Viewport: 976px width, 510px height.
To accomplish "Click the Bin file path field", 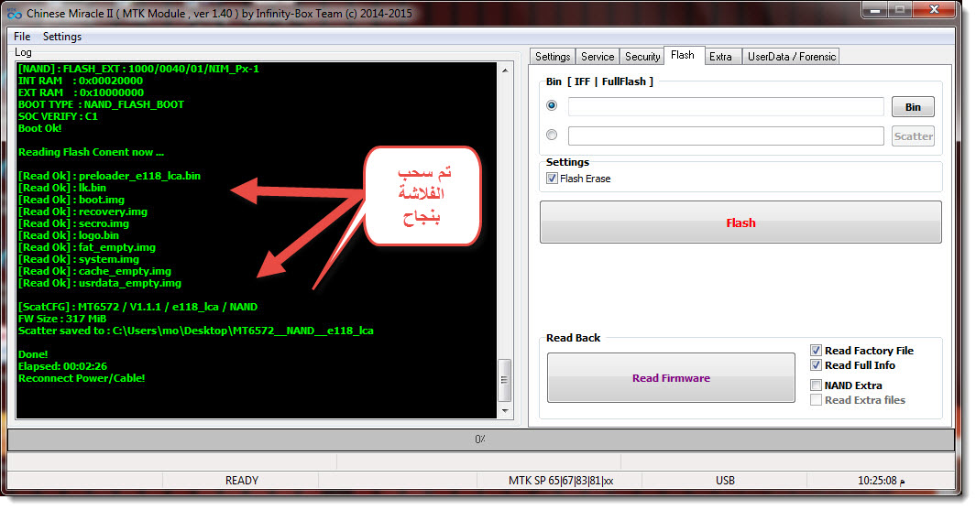I will coord(726,106).
